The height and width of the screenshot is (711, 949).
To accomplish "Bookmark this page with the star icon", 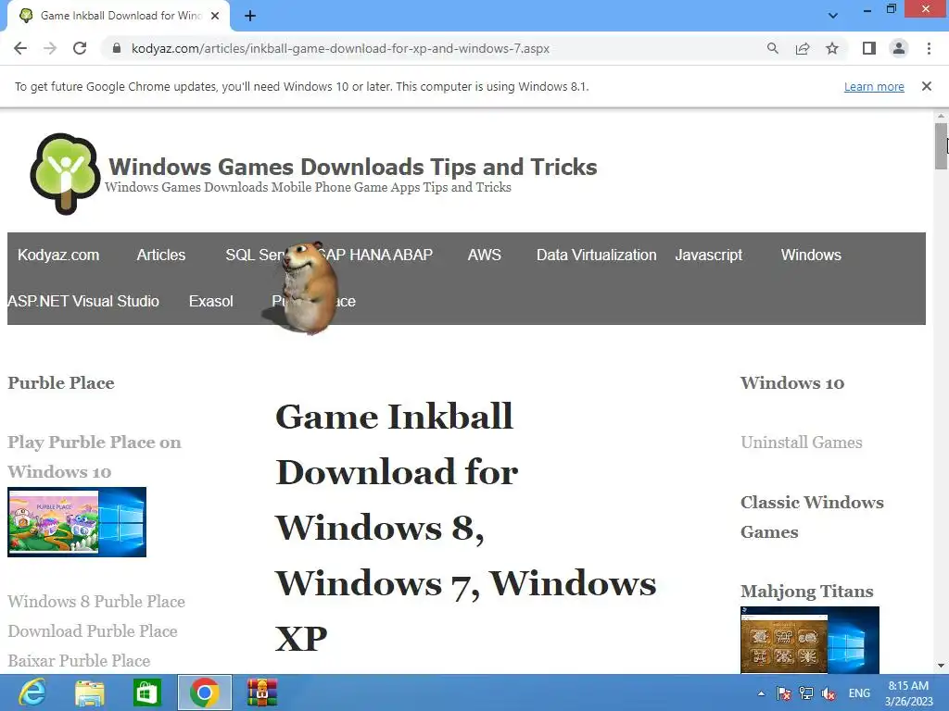I will pos(832,48).
